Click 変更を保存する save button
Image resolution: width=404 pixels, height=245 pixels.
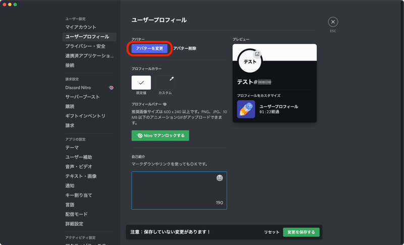click(301, 232)
